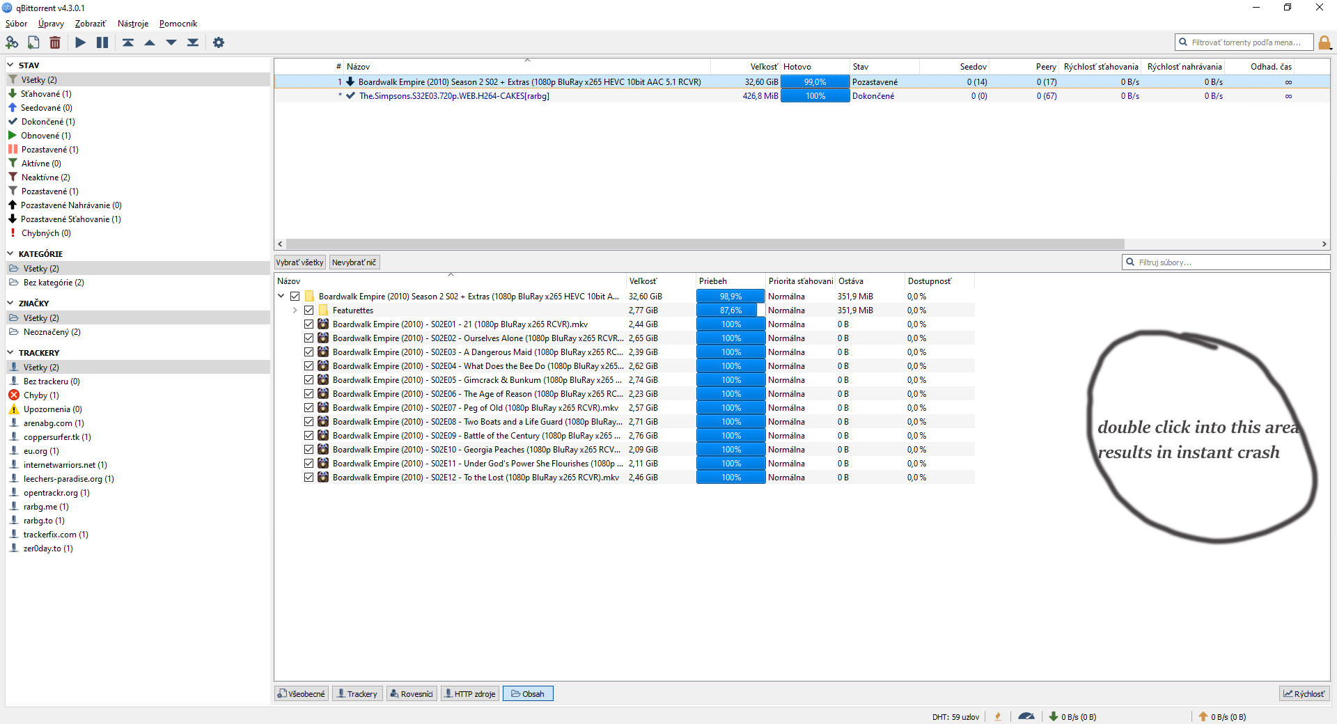Sort torrents by the Stav column header

point(884,67)
